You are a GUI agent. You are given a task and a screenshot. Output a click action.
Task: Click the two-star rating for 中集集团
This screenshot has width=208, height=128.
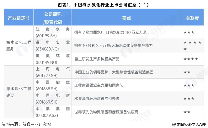pyautogui.click(x=187, y=112)
